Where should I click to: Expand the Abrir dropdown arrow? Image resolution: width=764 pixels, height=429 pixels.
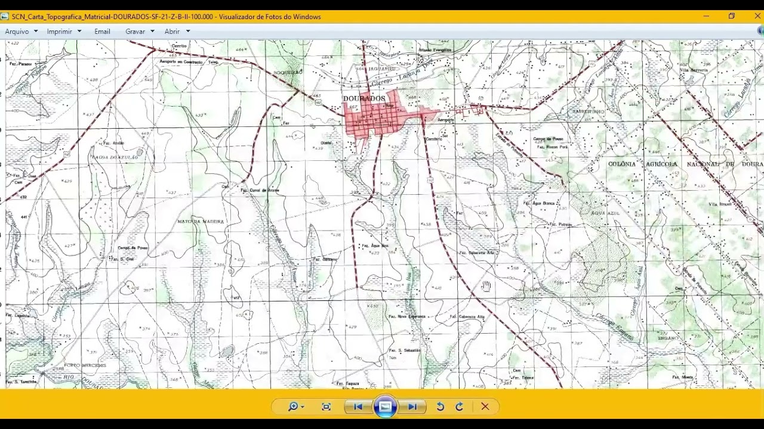[188, 32]
